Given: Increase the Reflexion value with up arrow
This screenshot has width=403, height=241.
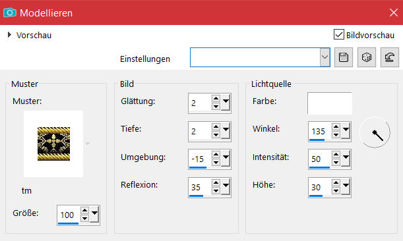Looking at the screenshot, I should pos(216,183).
